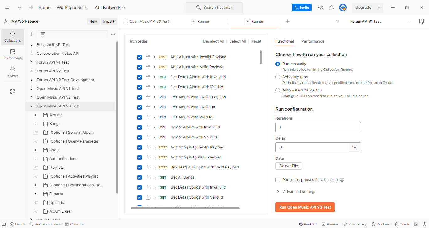Uncheck Get All Songs request
This screenshot has height=228, width=429.
[139, 177]
